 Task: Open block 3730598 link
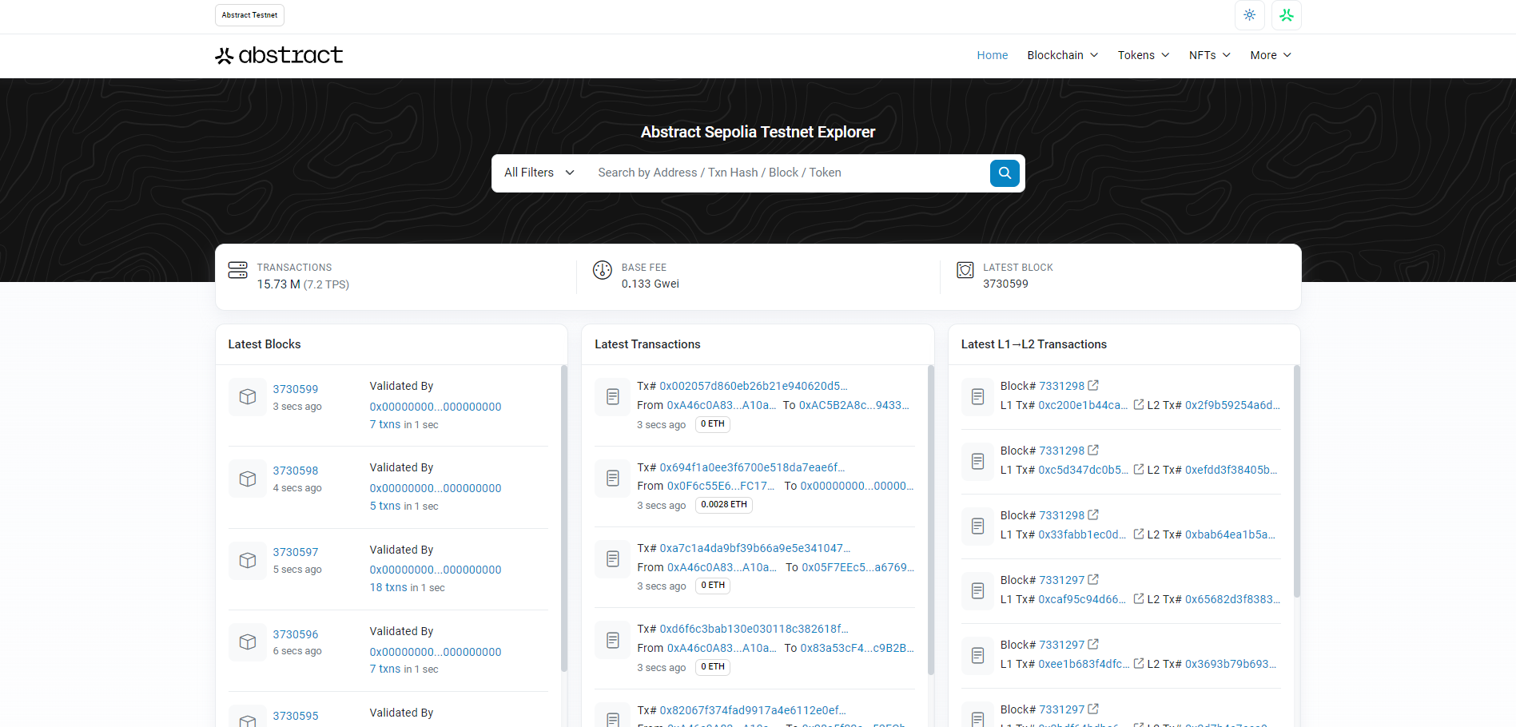(x=295, y=471)
